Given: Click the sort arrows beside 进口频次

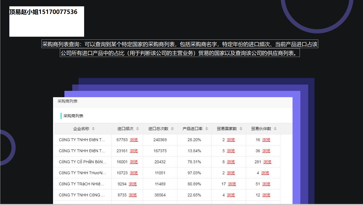Looking at the screenshot, I should (x=137, y=129).
